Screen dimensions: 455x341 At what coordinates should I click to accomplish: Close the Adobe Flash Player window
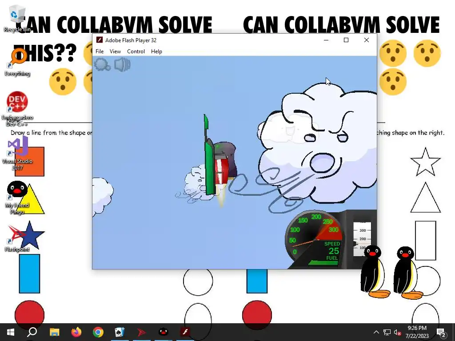pos(367,40)
